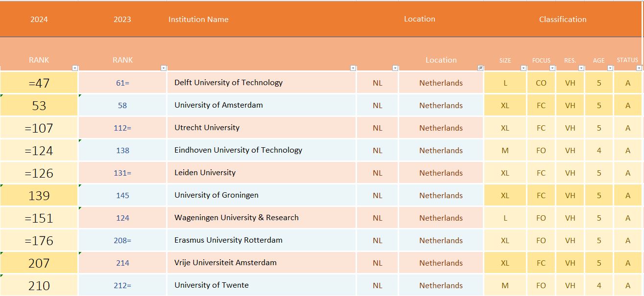
Task: Open the active Location filter button
Action: (x=480, y=68)
